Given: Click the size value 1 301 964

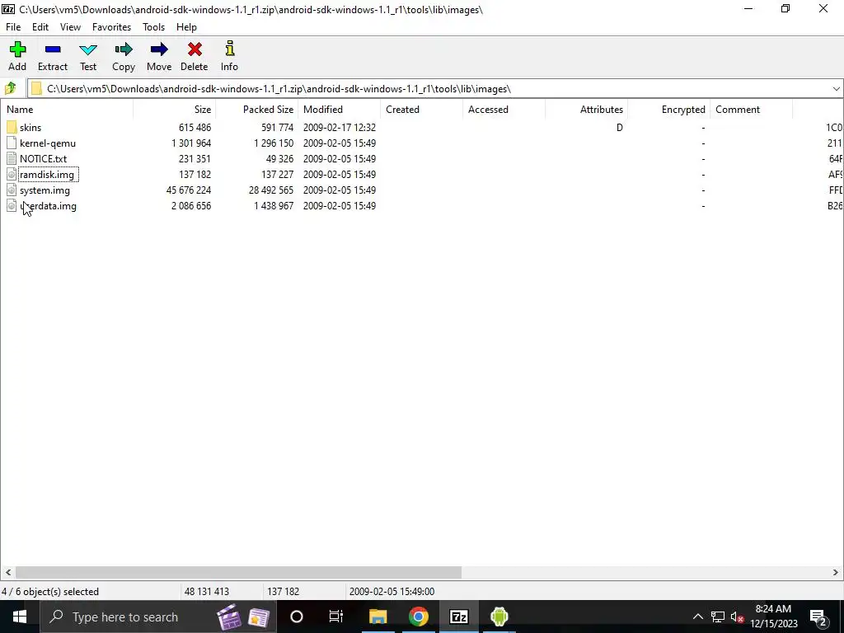Looking at the screenshot, I should pyautogui.click(x=191, y=143).
